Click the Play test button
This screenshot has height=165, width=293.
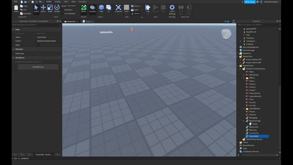(148, 9)
